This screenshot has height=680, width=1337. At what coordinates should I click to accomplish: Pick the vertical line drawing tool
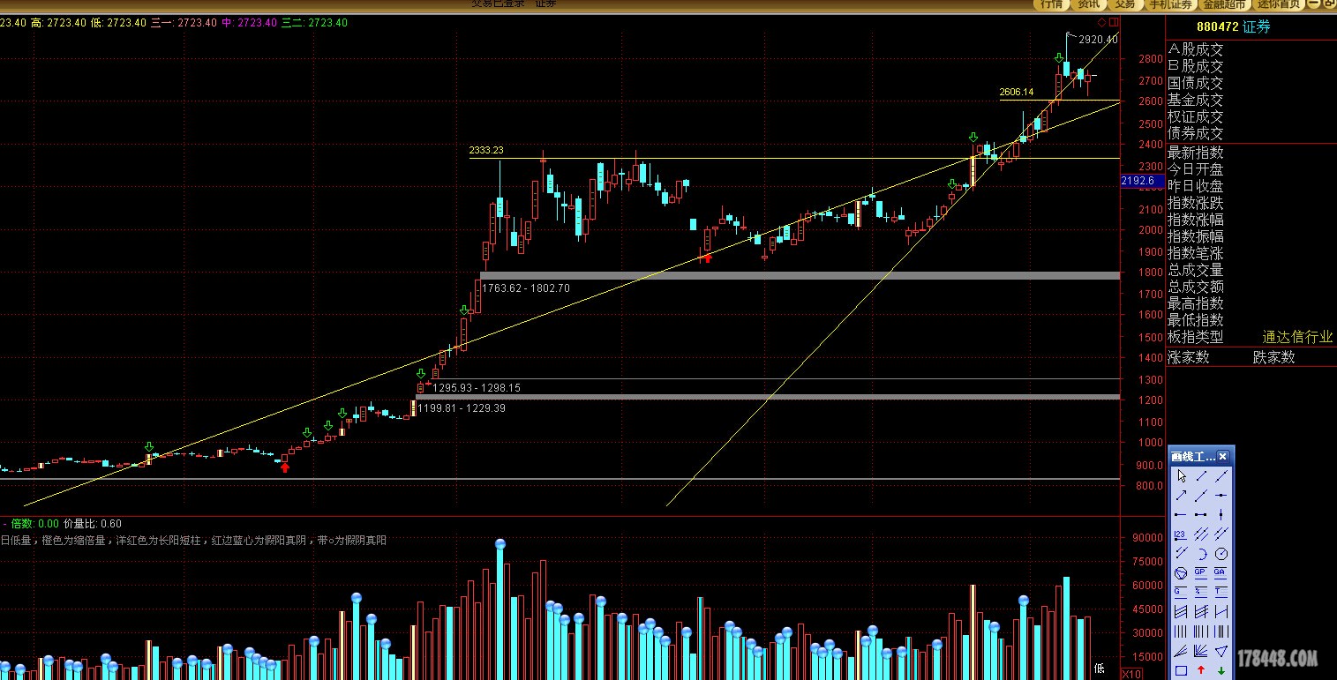1221,515
